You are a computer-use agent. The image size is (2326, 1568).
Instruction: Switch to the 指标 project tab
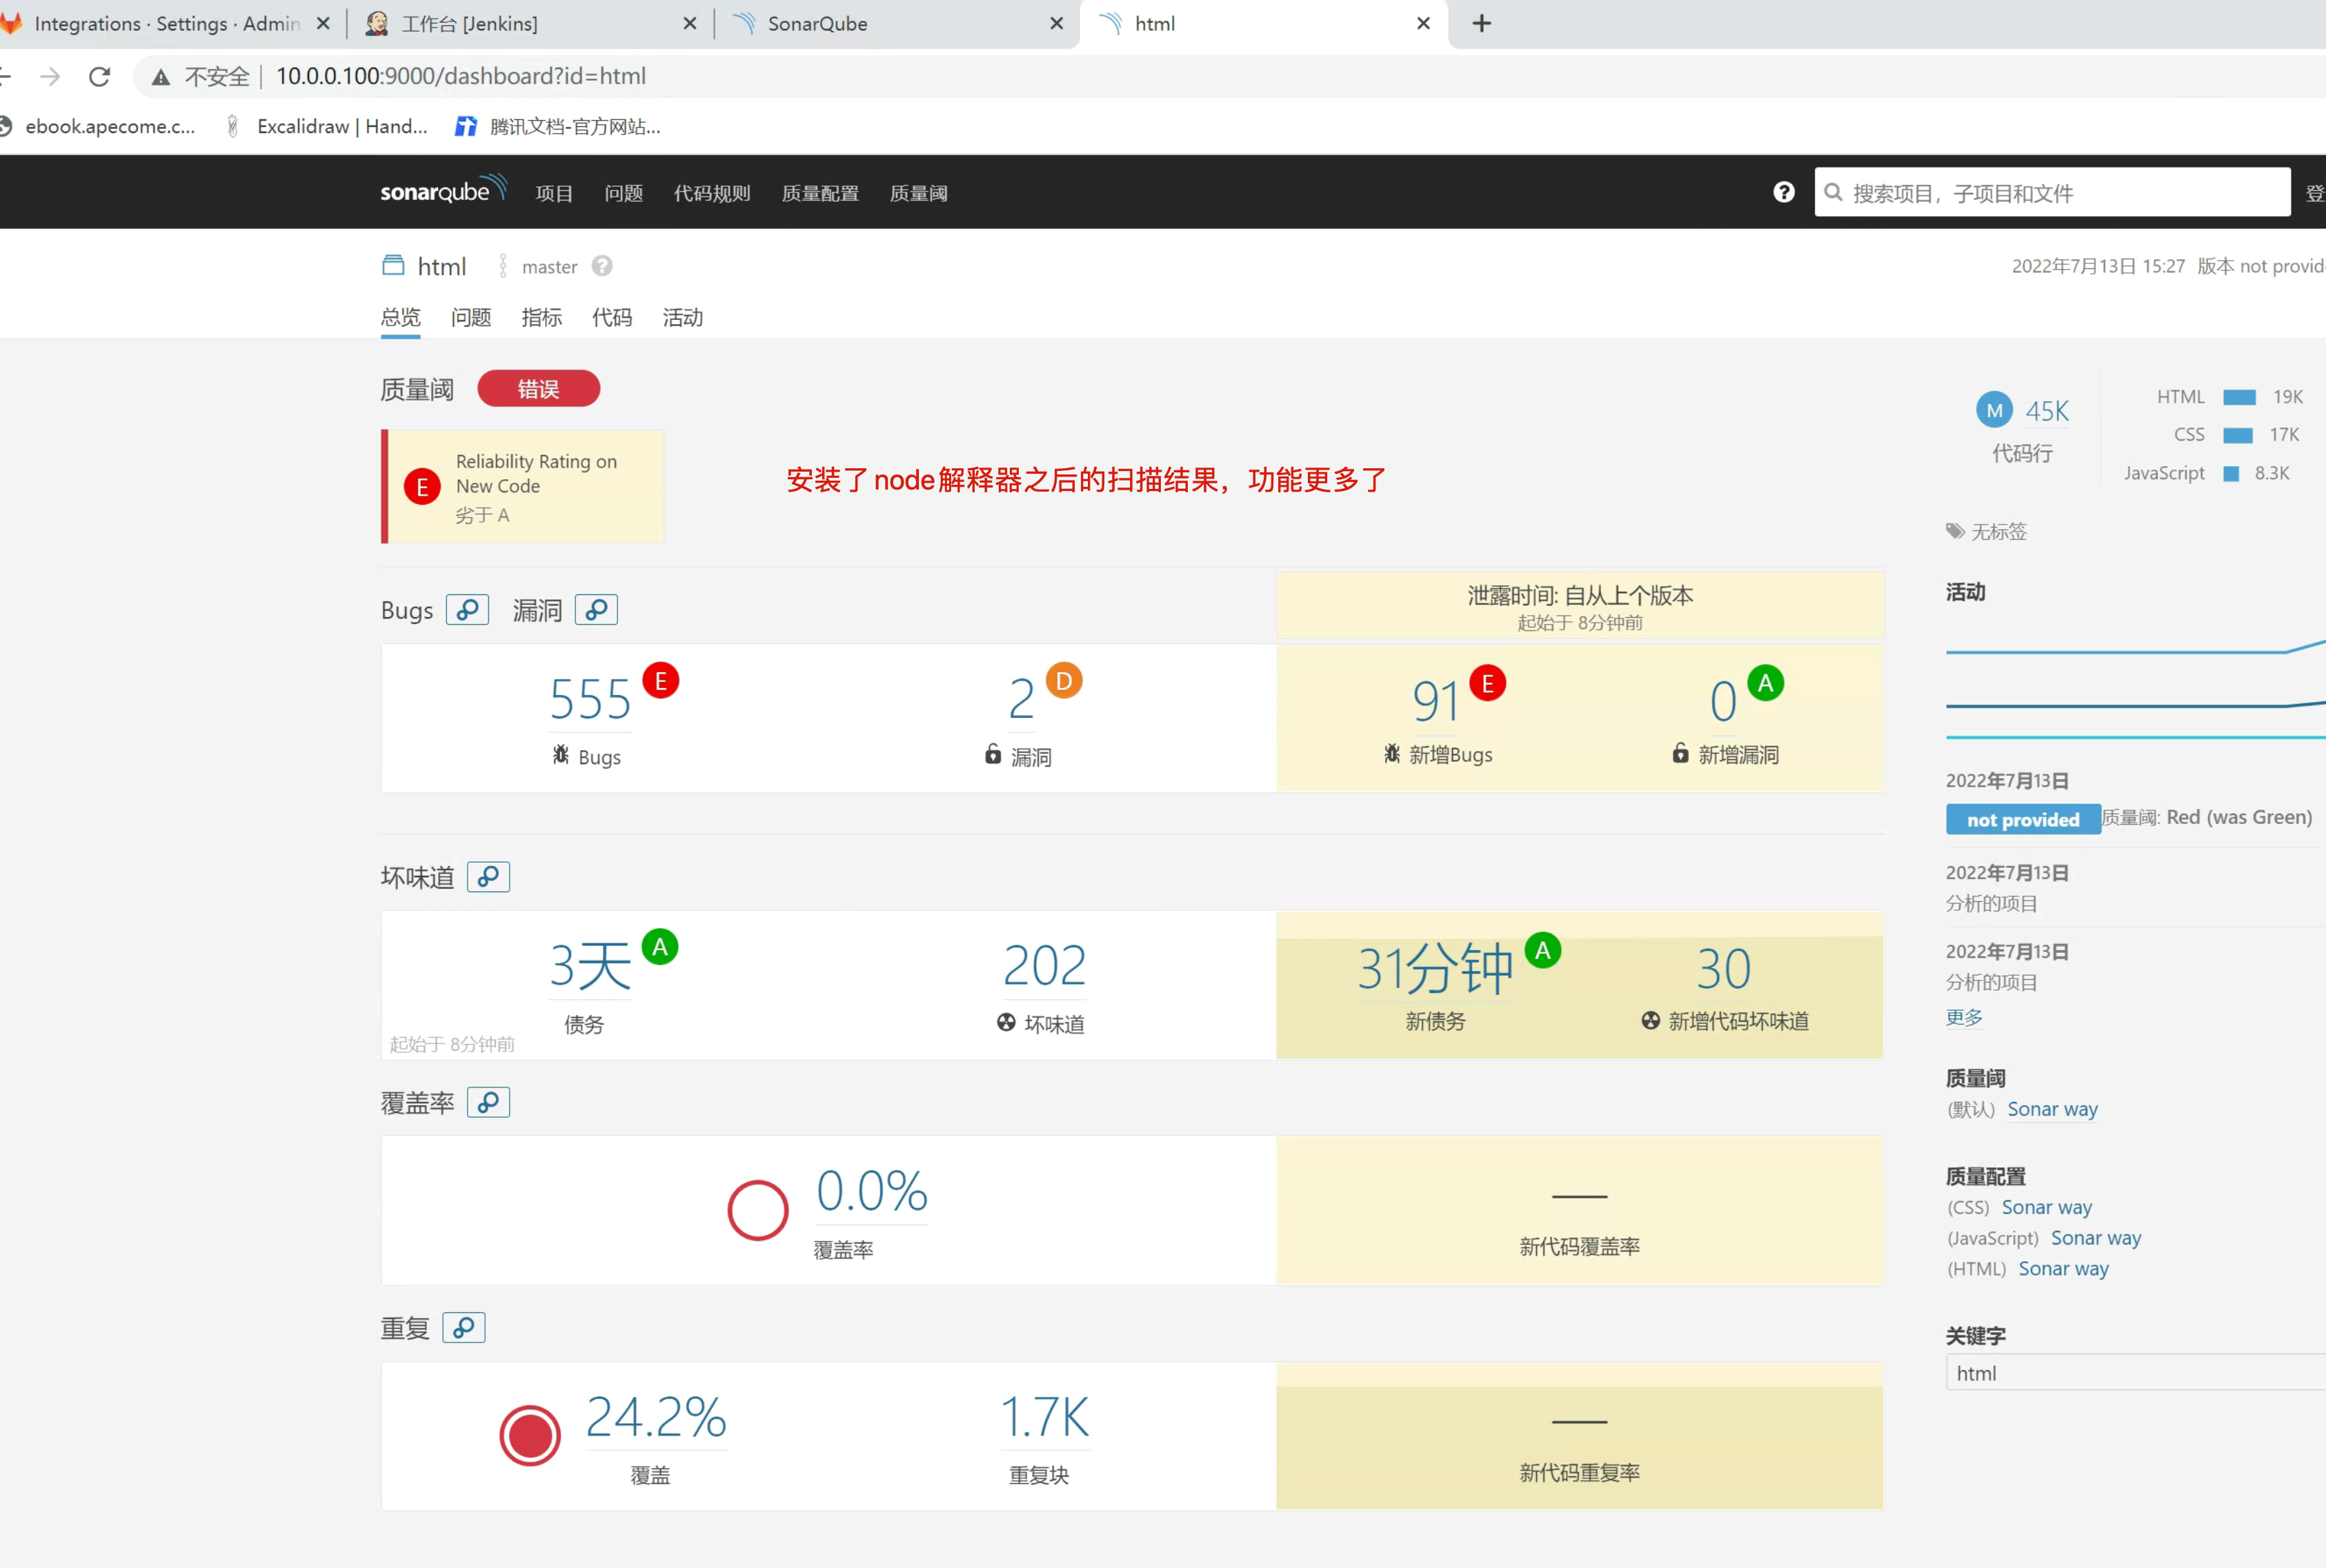[541, 317]
